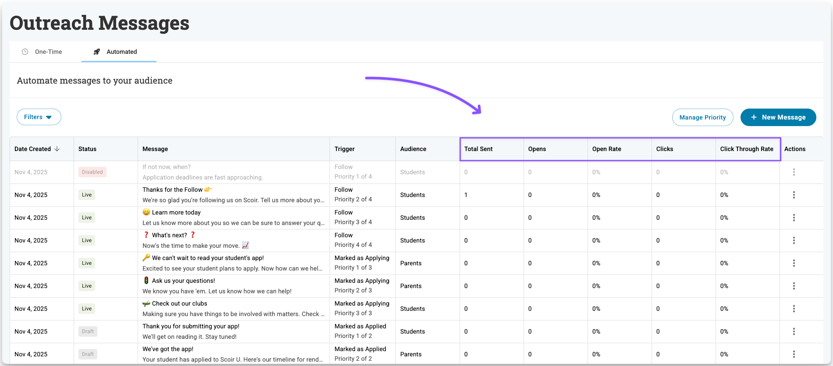Expand the Filters dropdown
This screenshot has width=833, height=366.
point(39,117)
